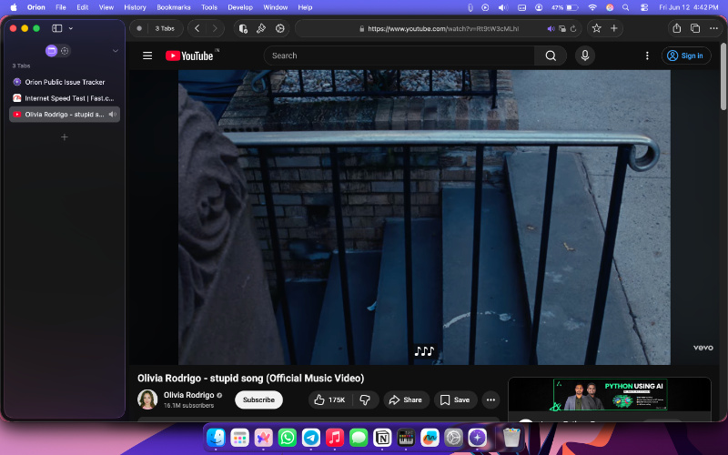Open the Apple menu
This screenshot has width=728, height=455.
[x=14, y=7]
